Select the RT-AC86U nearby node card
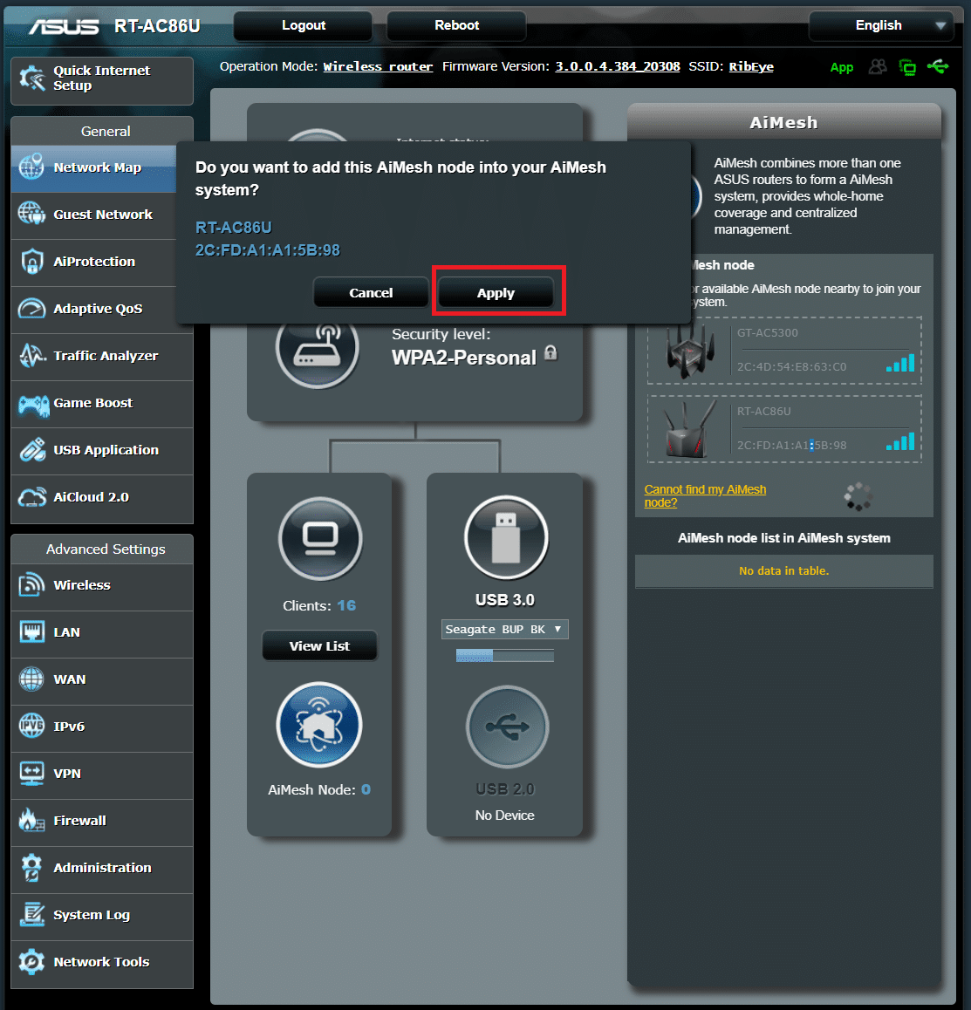The image size is (971, 1010). (784, 429)
